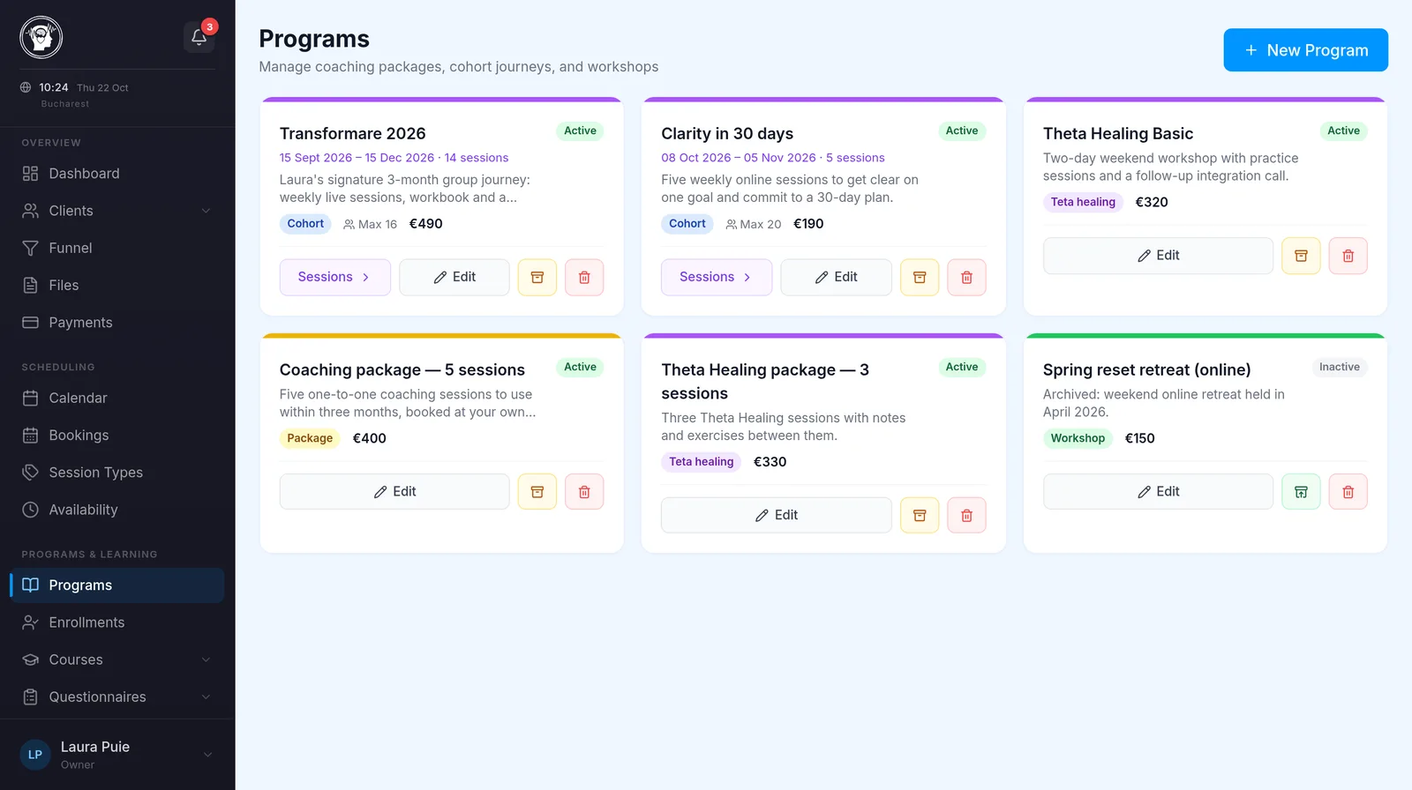Click the Inactive status badge on Spring reset retreat

(x=1339, y=367)
